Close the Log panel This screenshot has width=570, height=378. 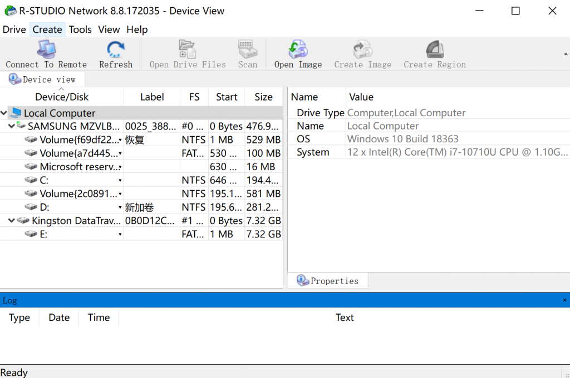tap(564, 300)
